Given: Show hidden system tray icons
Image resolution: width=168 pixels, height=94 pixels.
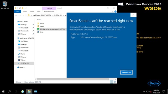Looking at the screenshot, I should coord(144,91).
